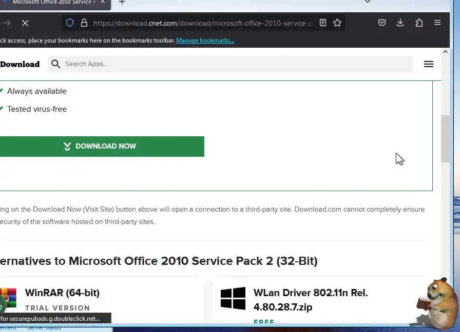460x332 pixels.
Task: Click the Search Apps input field
Action: coord(236,64)
